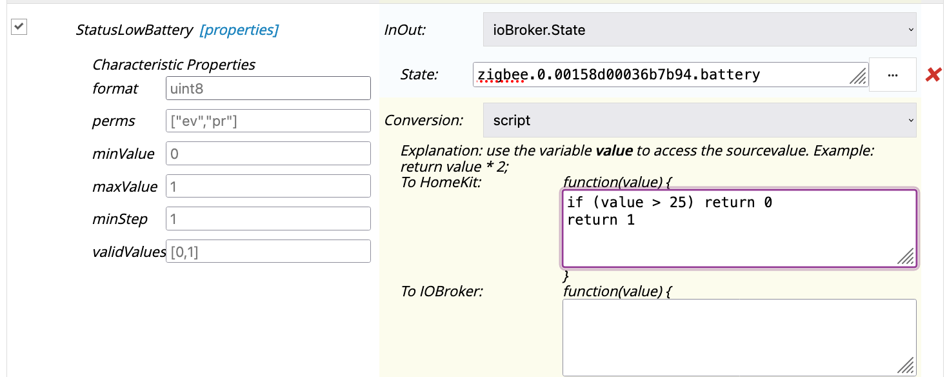Focus the minStep input field
Viewport: 947px width, 377px height.
coord(268,219)
